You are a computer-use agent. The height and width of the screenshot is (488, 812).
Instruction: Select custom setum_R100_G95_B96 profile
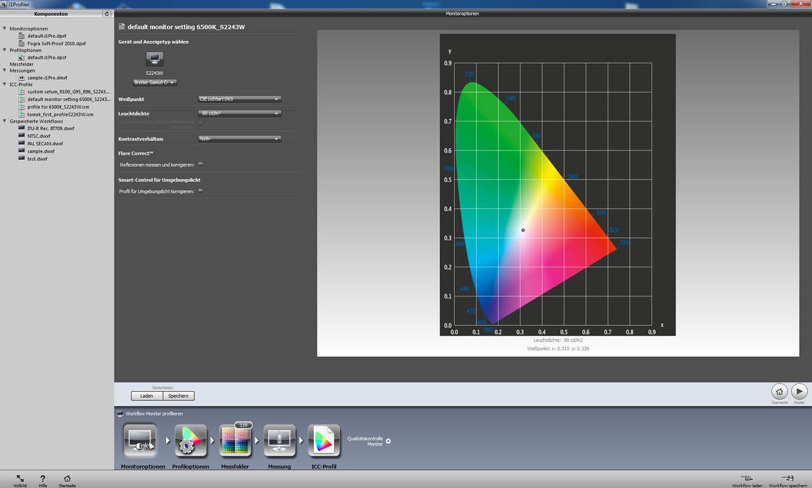tap(69, 92)
